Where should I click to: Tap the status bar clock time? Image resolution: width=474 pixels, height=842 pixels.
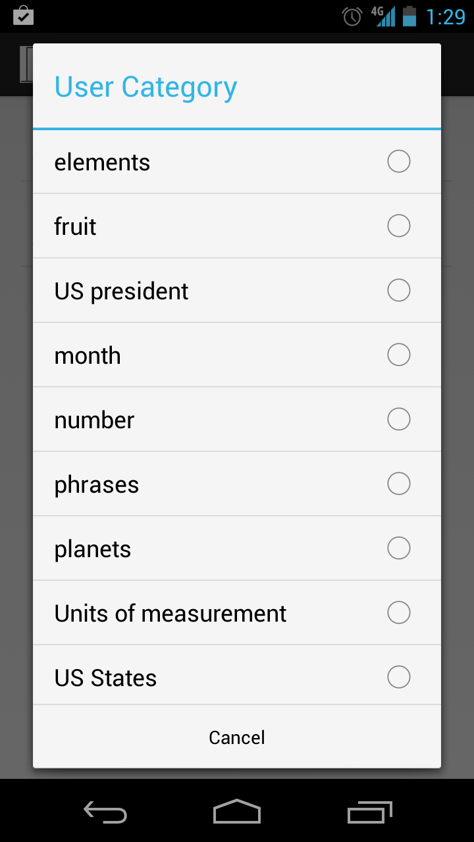click(x=446, y=16)
